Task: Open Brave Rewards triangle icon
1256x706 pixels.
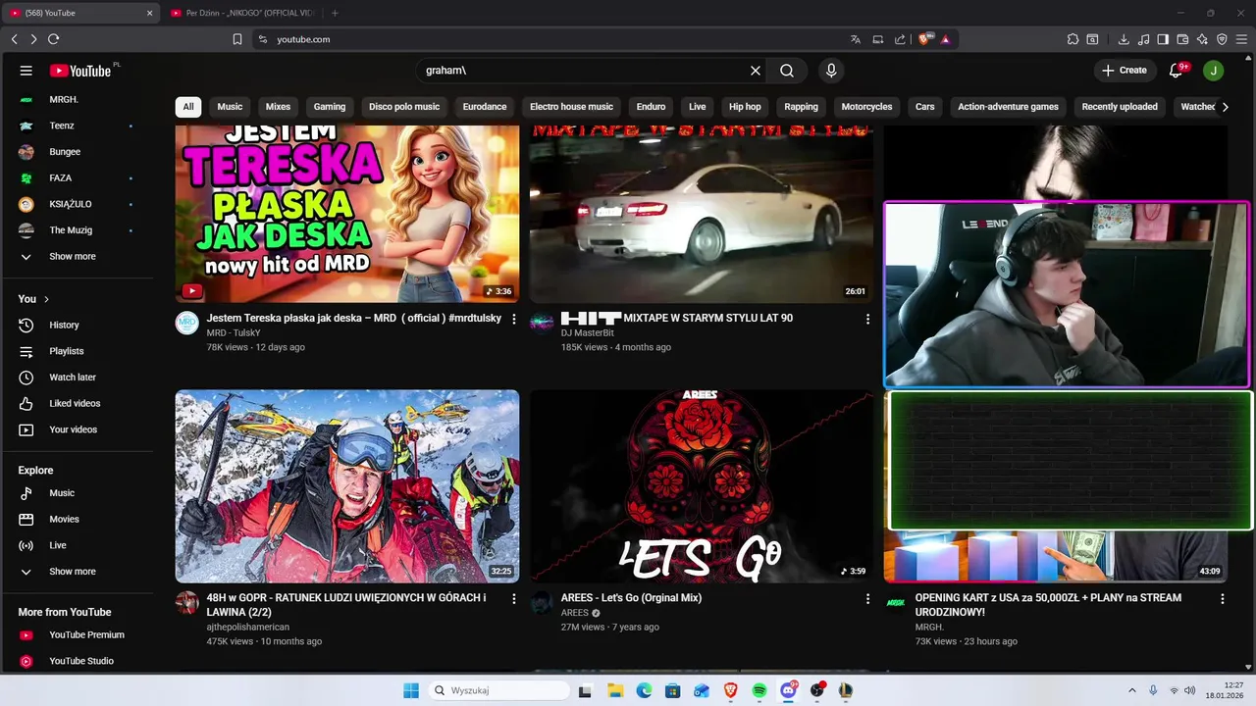Action: 946,39
